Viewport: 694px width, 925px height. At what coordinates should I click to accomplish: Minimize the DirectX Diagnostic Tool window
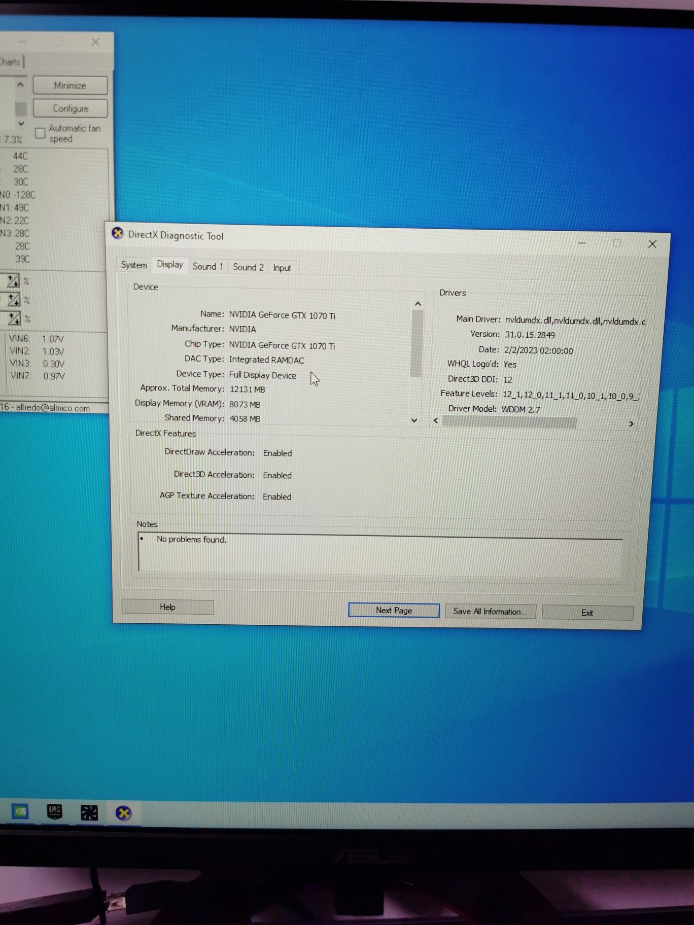click(582, 243)
